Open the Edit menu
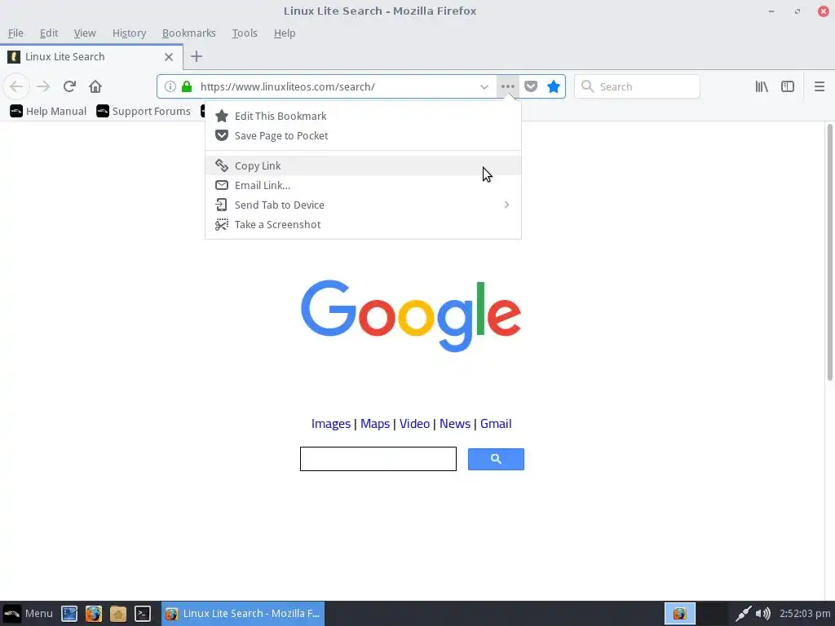835x626 pixels. click(x=48, y=33)
